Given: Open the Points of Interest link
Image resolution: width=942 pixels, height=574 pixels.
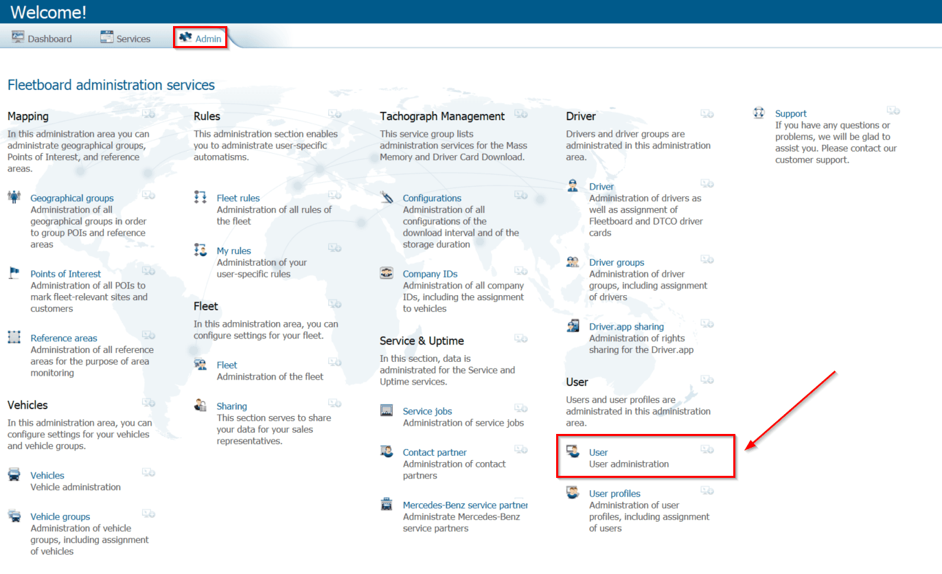Looking at the screenshot, I should (x=65, y=273).
